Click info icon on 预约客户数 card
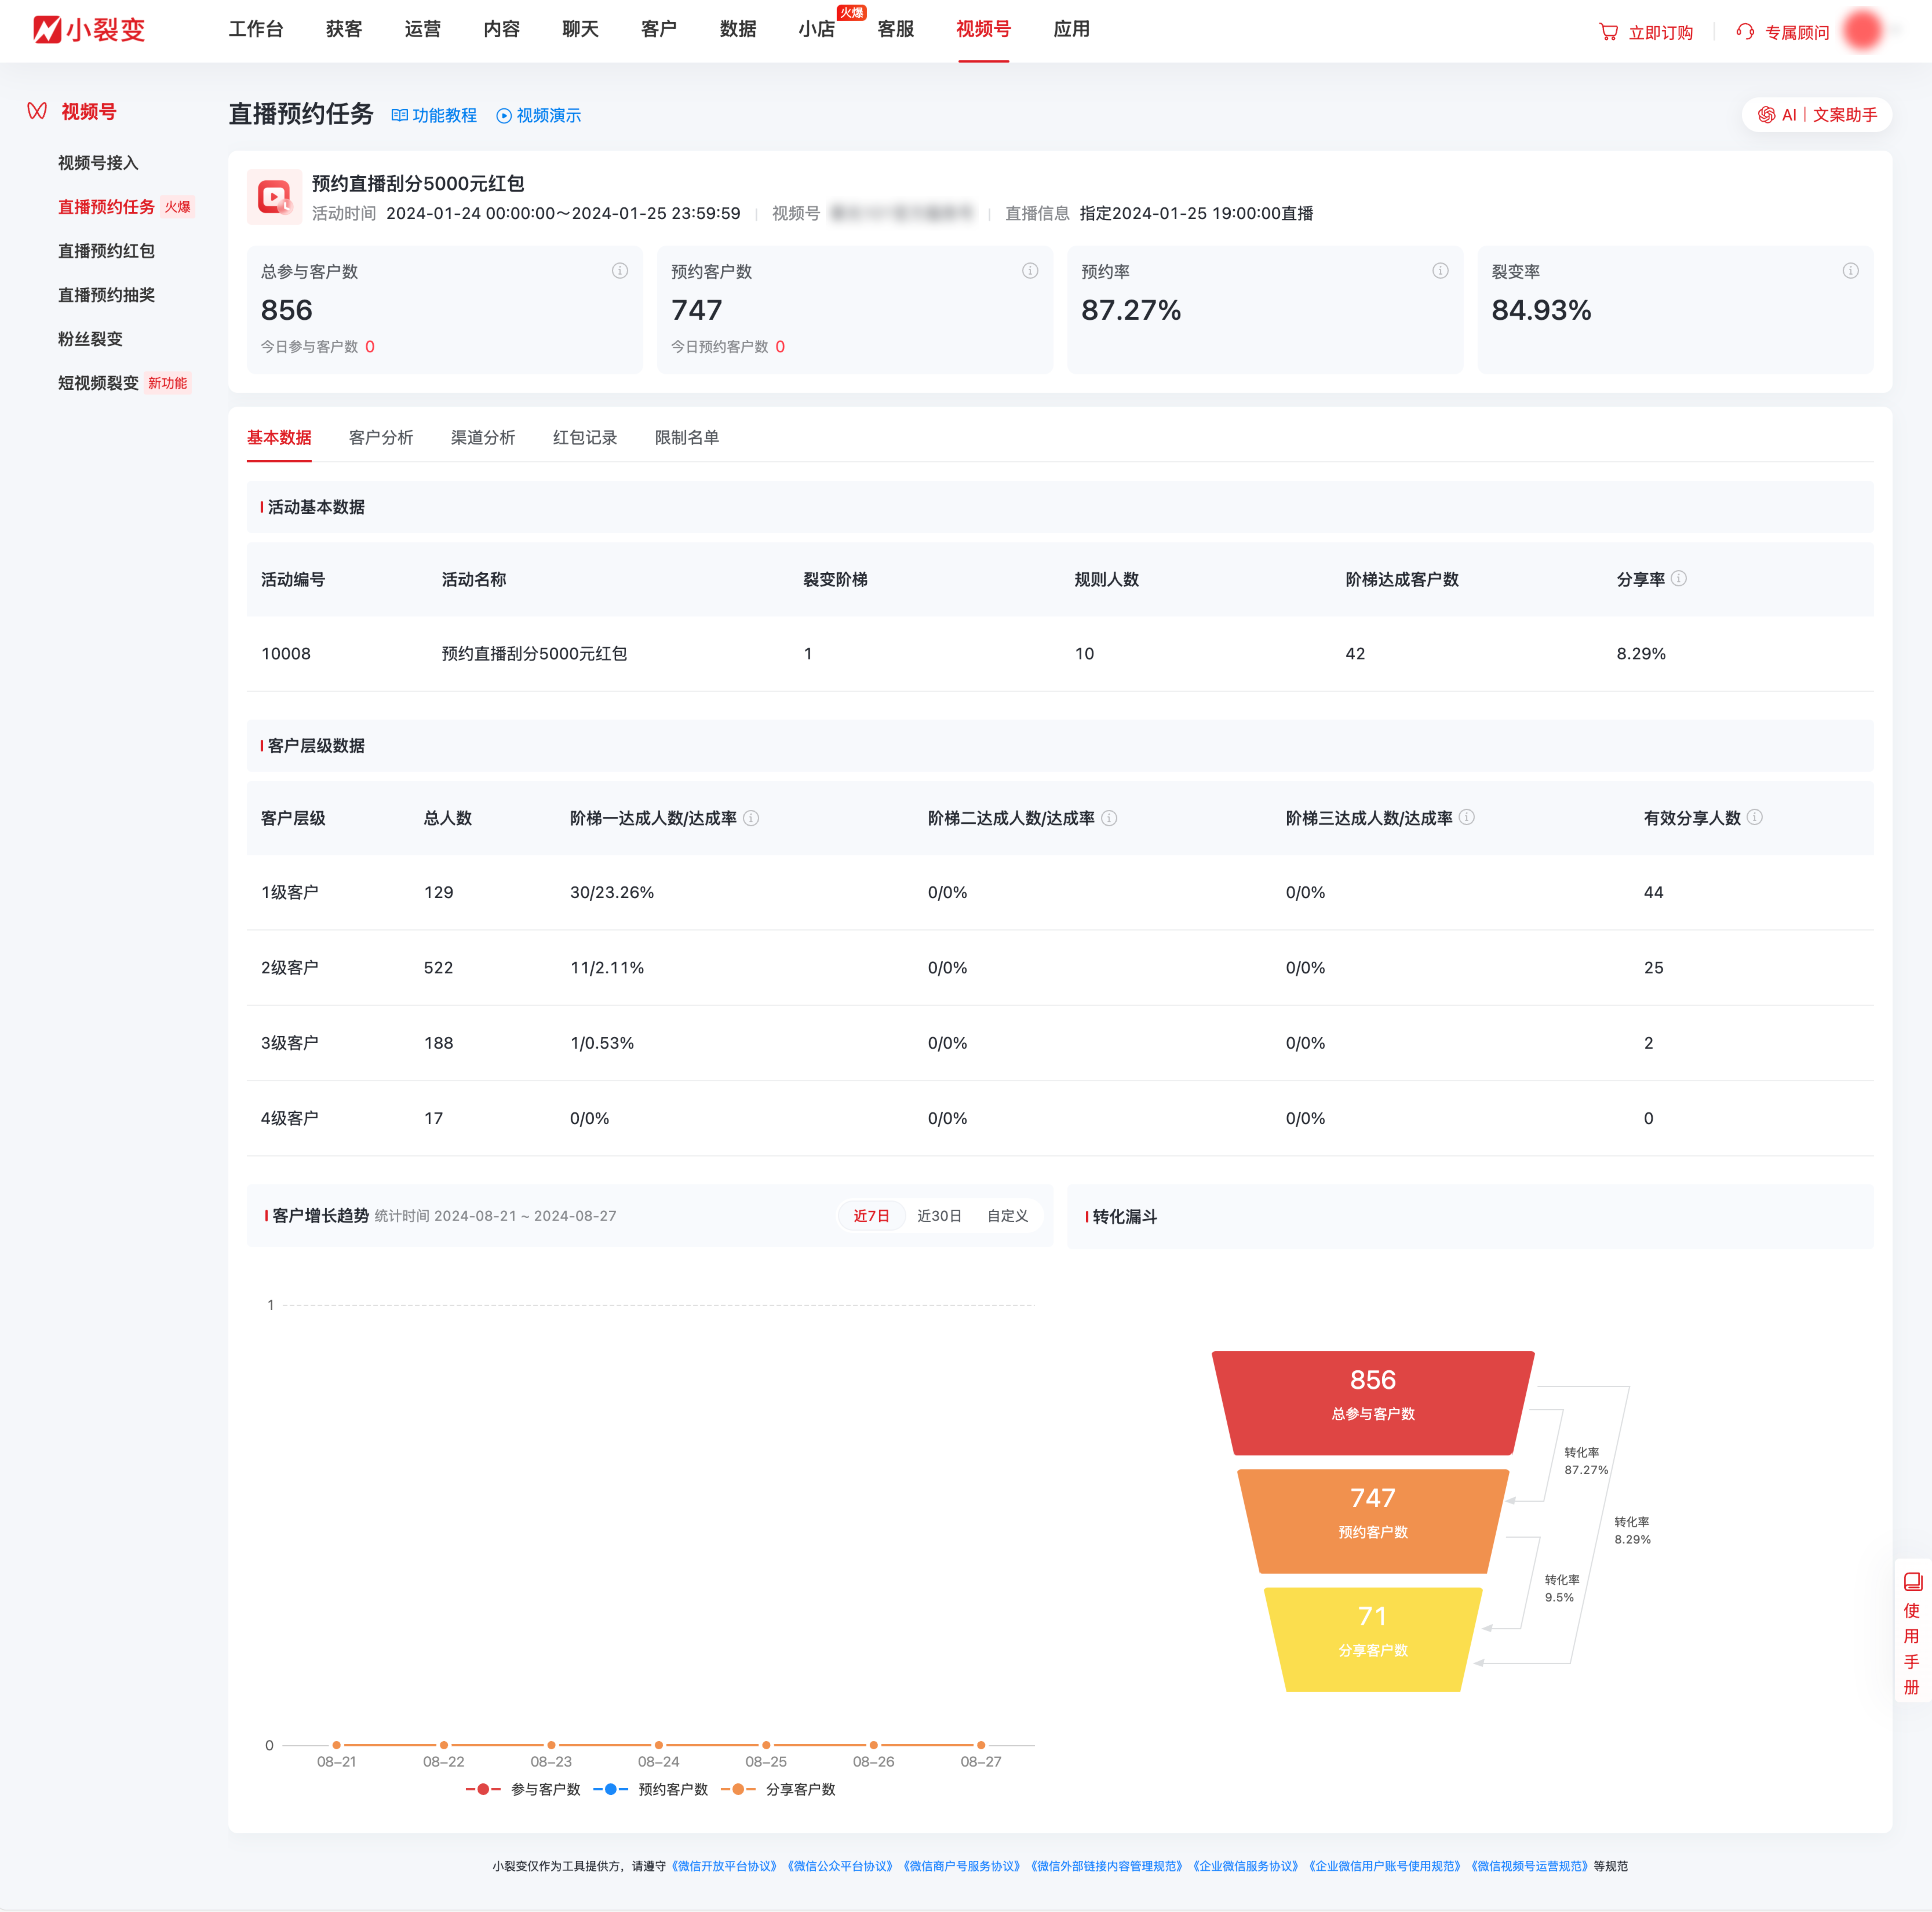Image resolution: width=1932 pixels, height=1912 pixels. [x=1030, y=271]
